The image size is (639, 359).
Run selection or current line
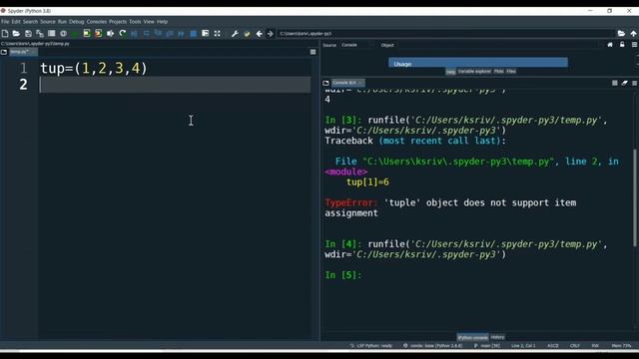click(111, 33)
